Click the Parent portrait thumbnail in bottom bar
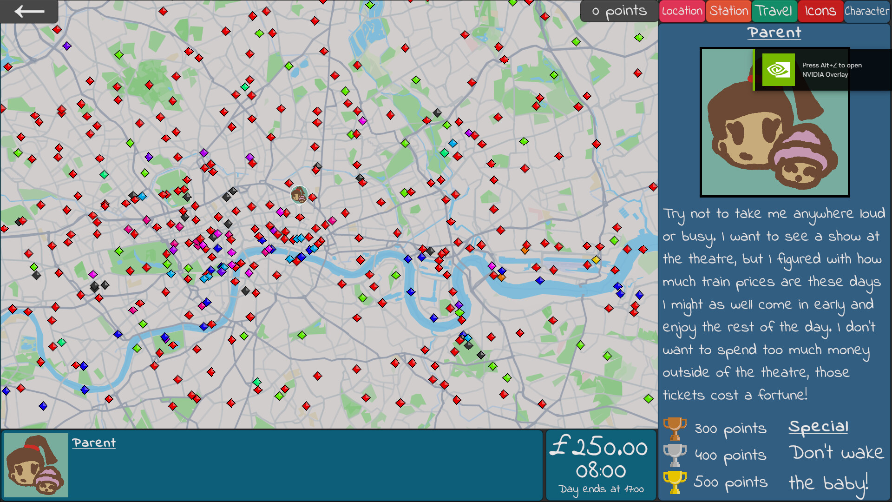 tap(36, 465)
